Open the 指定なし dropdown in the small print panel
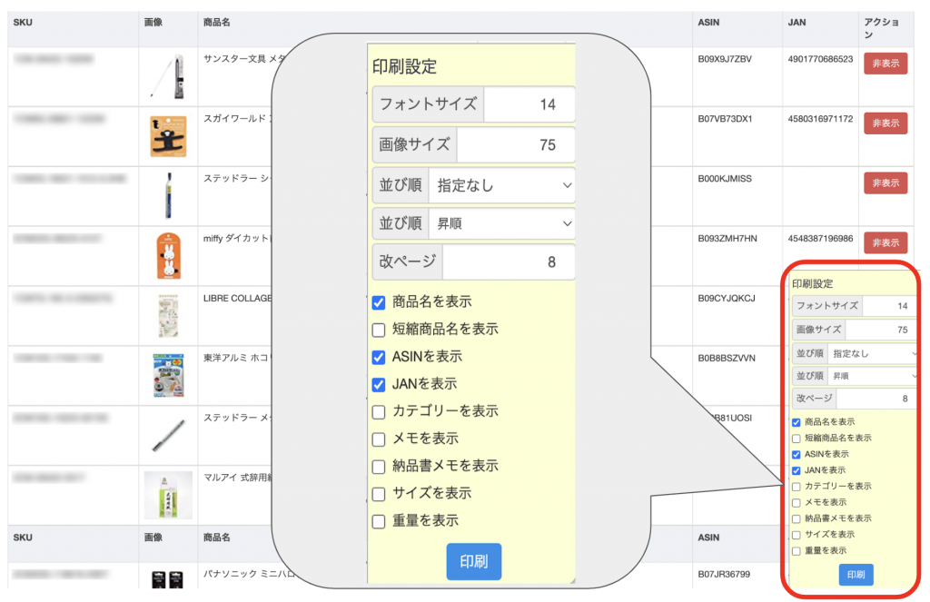 (873, 353)
